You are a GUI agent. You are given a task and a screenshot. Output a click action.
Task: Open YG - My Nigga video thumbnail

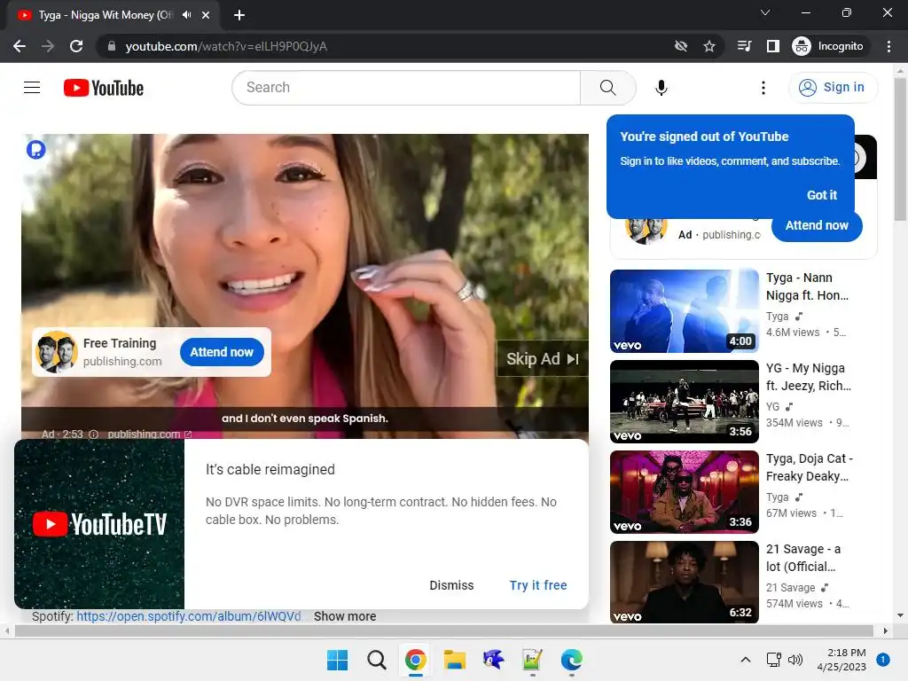coord(685,402)
